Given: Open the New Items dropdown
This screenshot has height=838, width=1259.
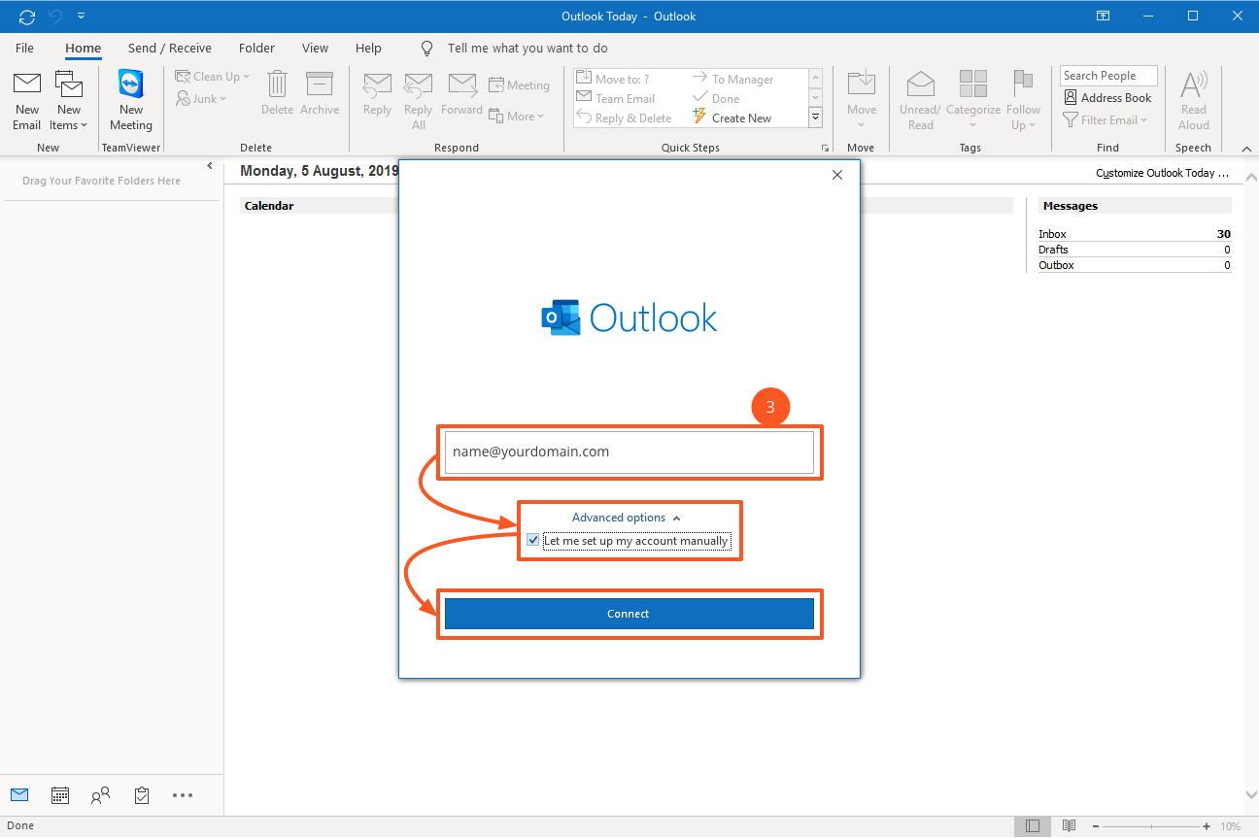Looking at the screenshot, I should point(69,99).
